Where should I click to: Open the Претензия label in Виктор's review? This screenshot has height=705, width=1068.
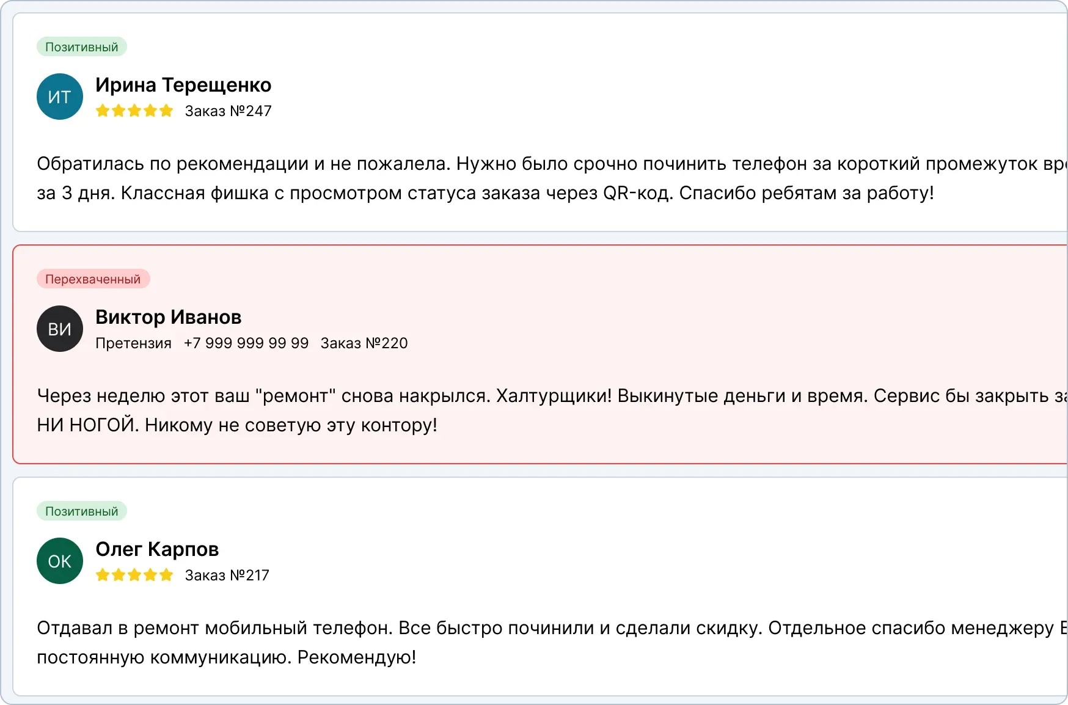coord(133,343)
